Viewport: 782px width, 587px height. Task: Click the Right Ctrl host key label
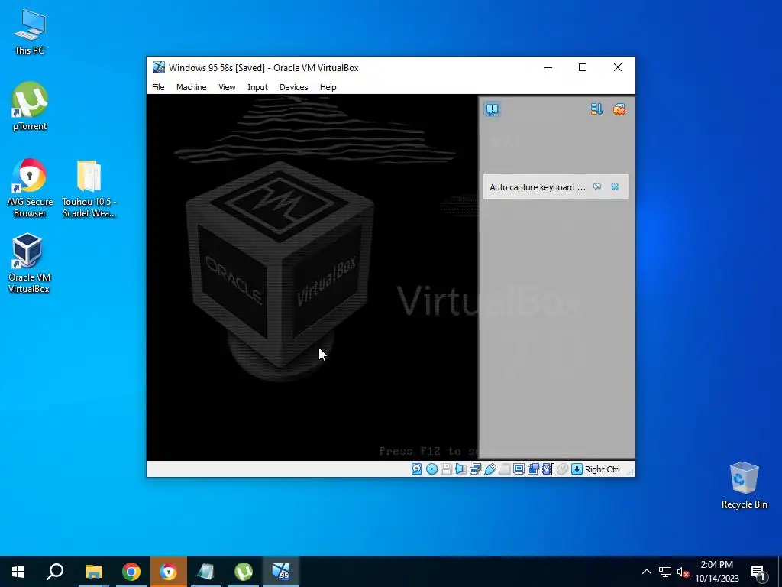[602, 469]
